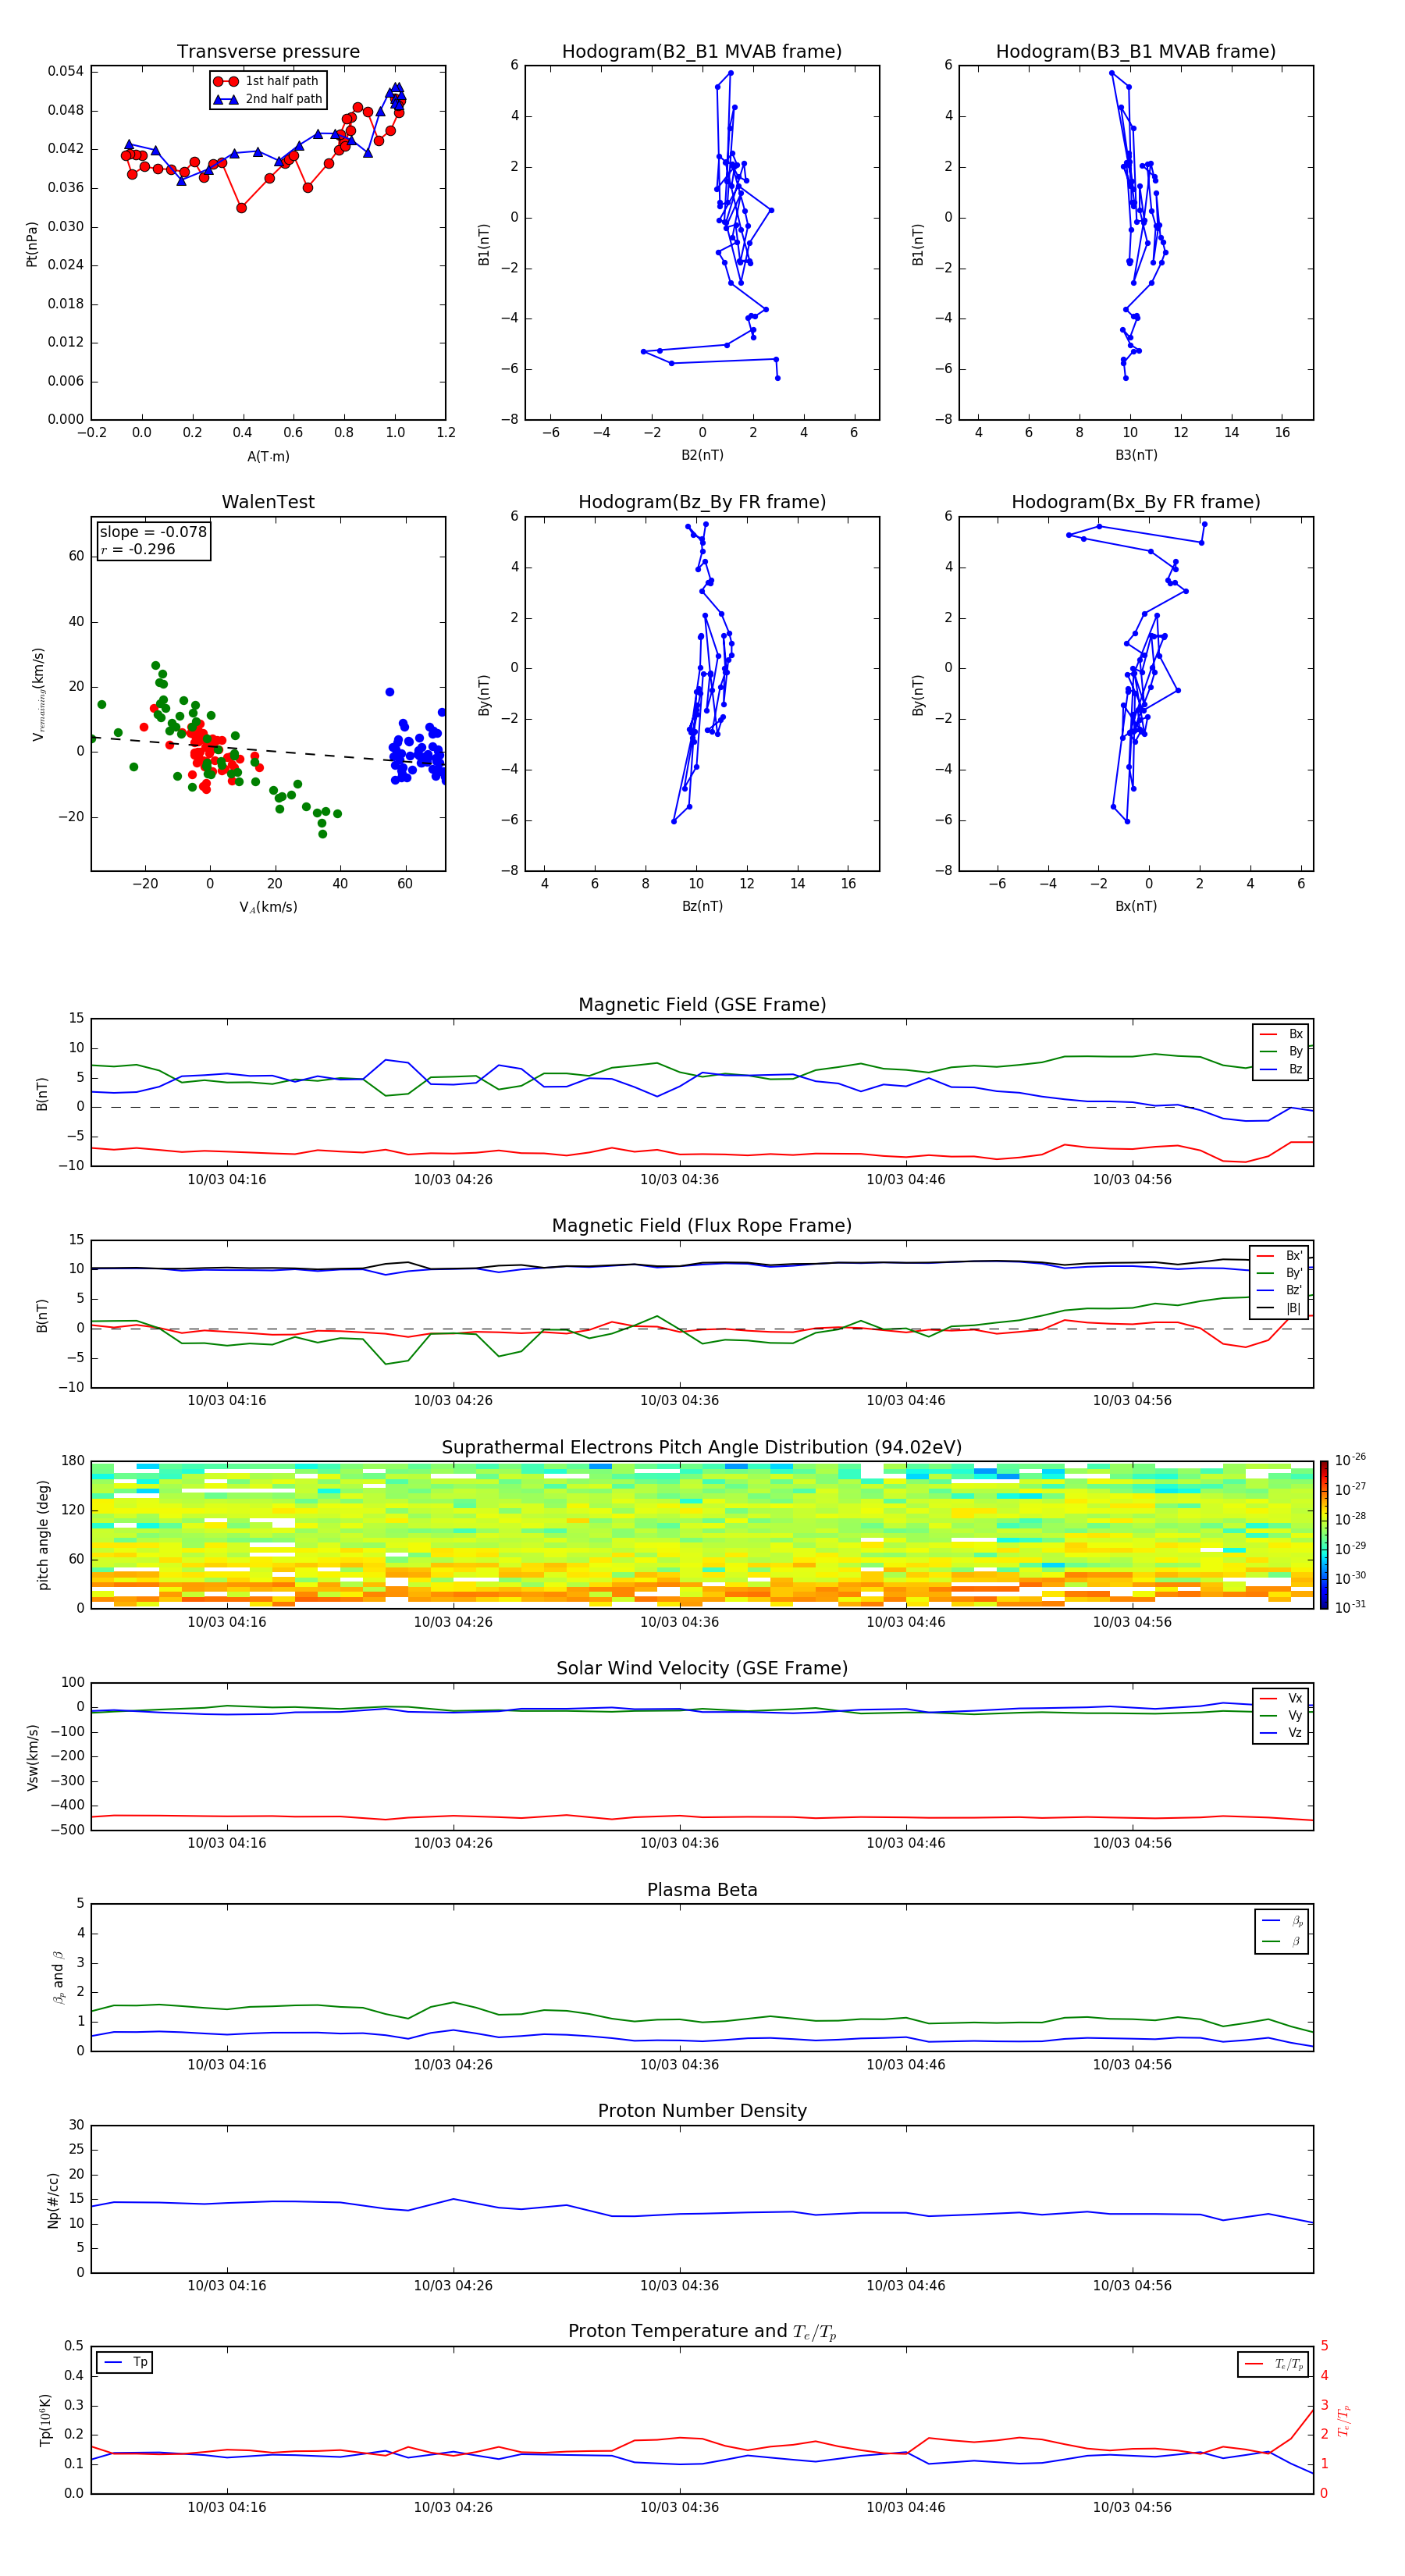Select "Bx'" in the Flux Rope legend
This screenshot has width=1405, height=2576.
1279,1256
